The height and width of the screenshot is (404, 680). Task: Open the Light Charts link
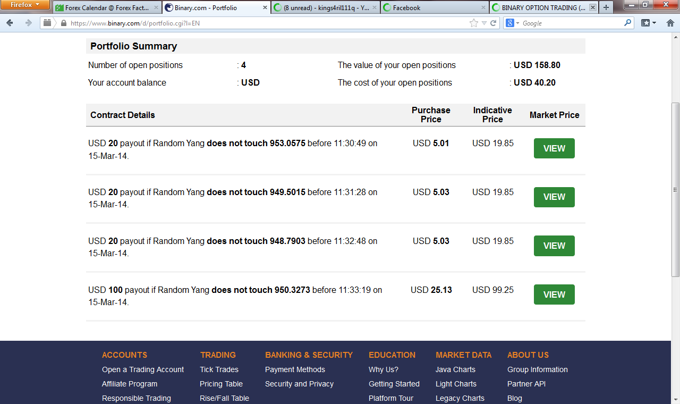456,384
